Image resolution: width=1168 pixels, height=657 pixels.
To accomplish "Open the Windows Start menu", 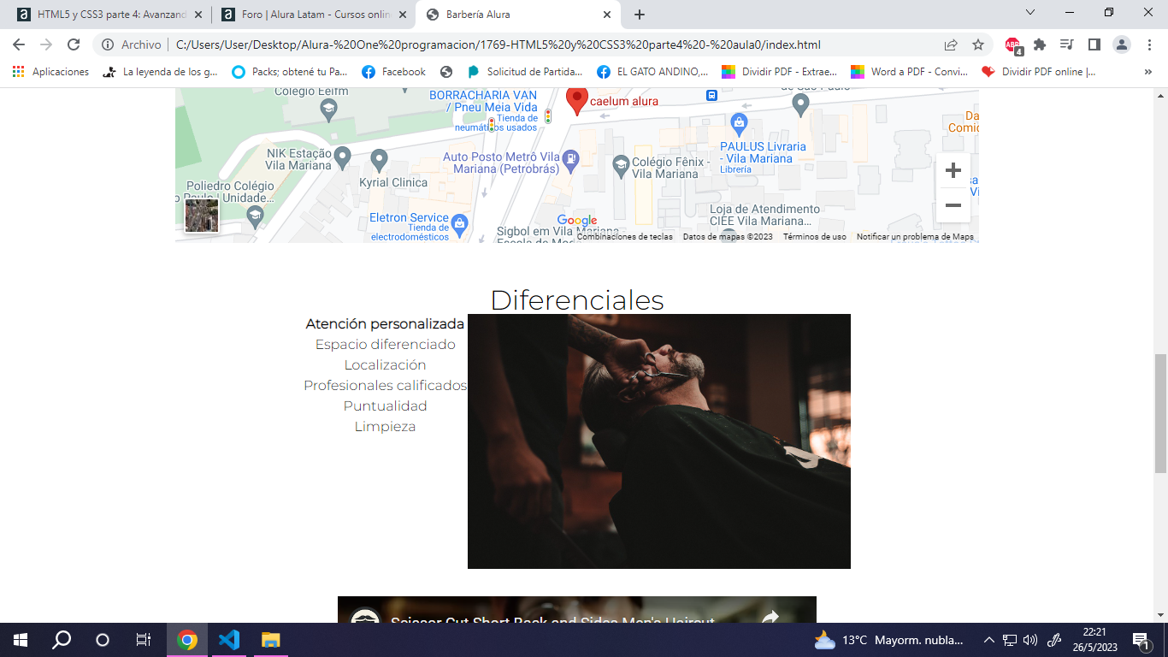I will coord(20,640).
